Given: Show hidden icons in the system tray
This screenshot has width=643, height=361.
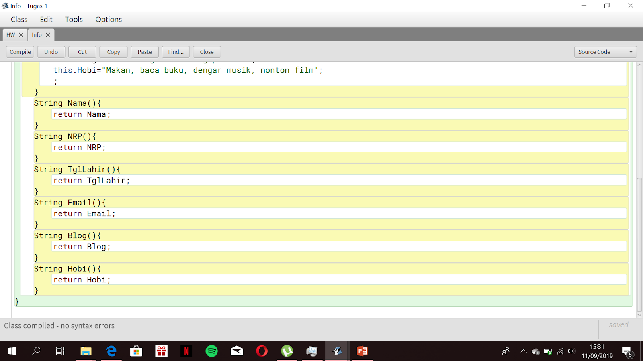Looking at the screenshot, I should click(523, 351).
